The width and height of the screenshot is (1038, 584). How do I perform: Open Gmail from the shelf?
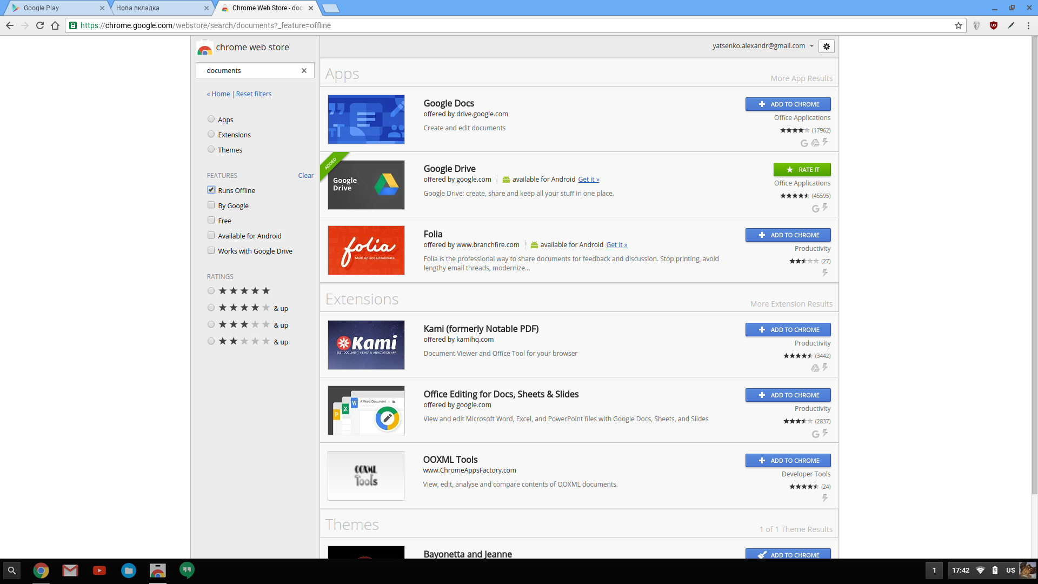(70, 570)
